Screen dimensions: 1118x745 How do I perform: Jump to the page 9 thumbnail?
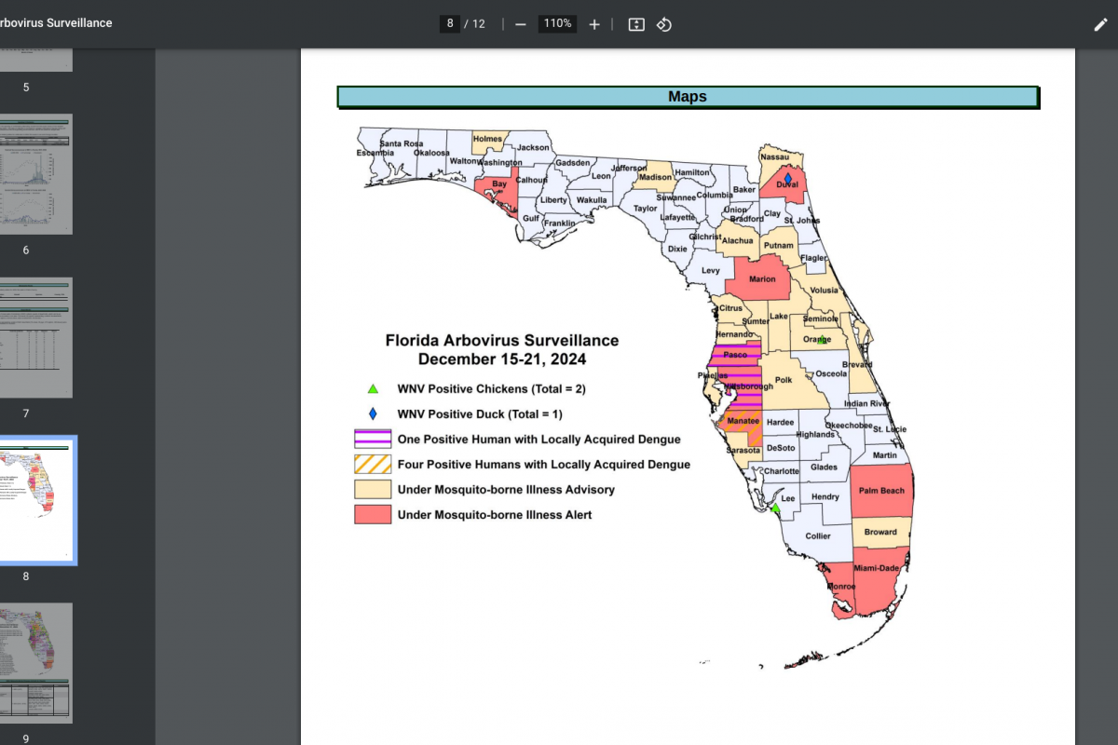[x=35, y=663]
